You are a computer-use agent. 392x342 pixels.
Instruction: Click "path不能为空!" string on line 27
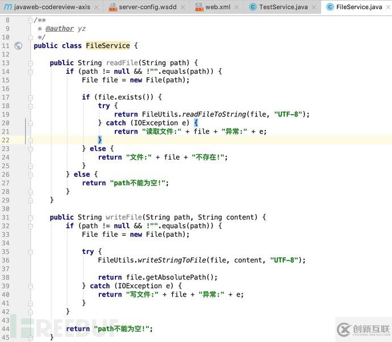tap(137, 183)
